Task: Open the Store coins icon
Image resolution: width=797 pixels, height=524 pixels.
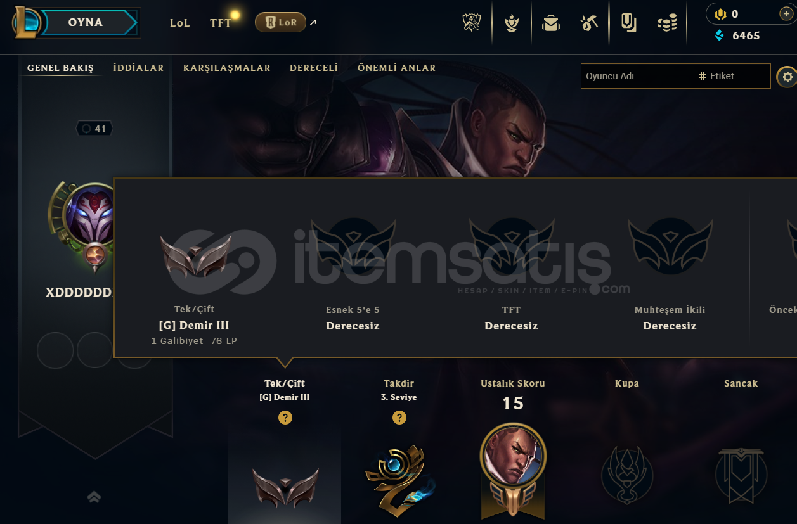Action: 667,23
